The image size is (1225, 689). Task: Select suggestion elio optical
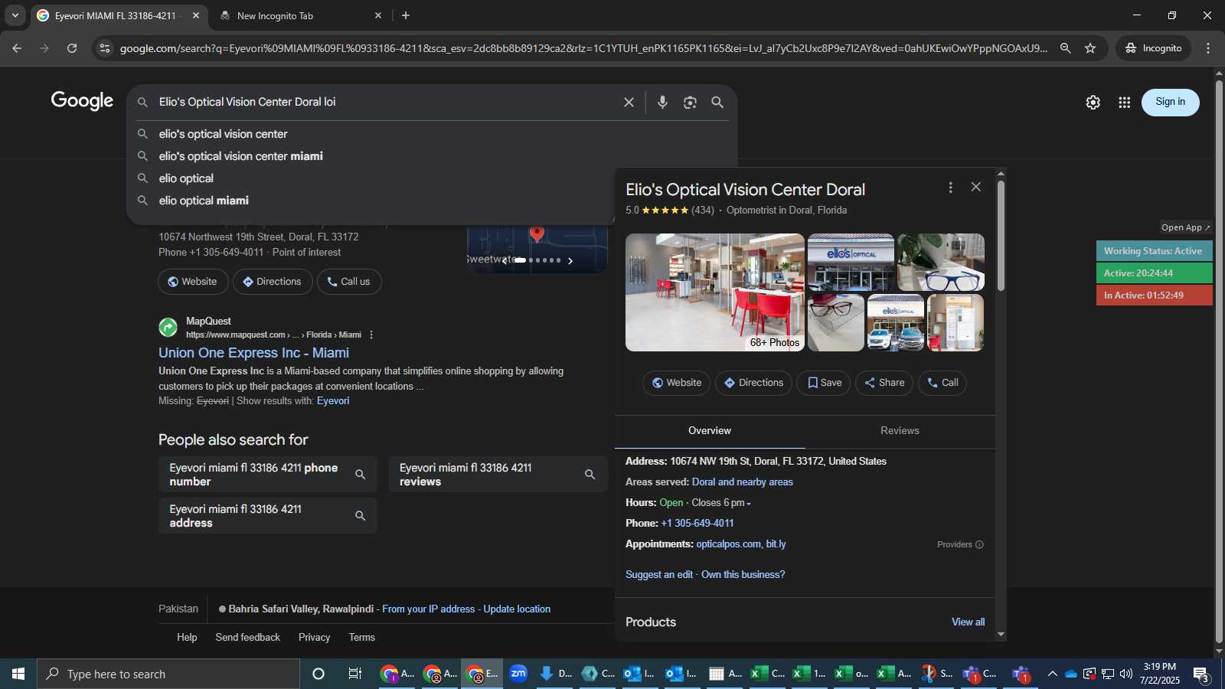[x=433, y=178]
